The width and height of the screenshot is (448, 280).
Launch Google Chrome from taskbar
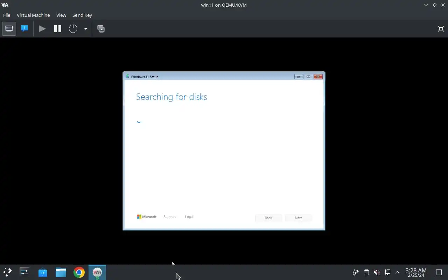tap(79, 272)
